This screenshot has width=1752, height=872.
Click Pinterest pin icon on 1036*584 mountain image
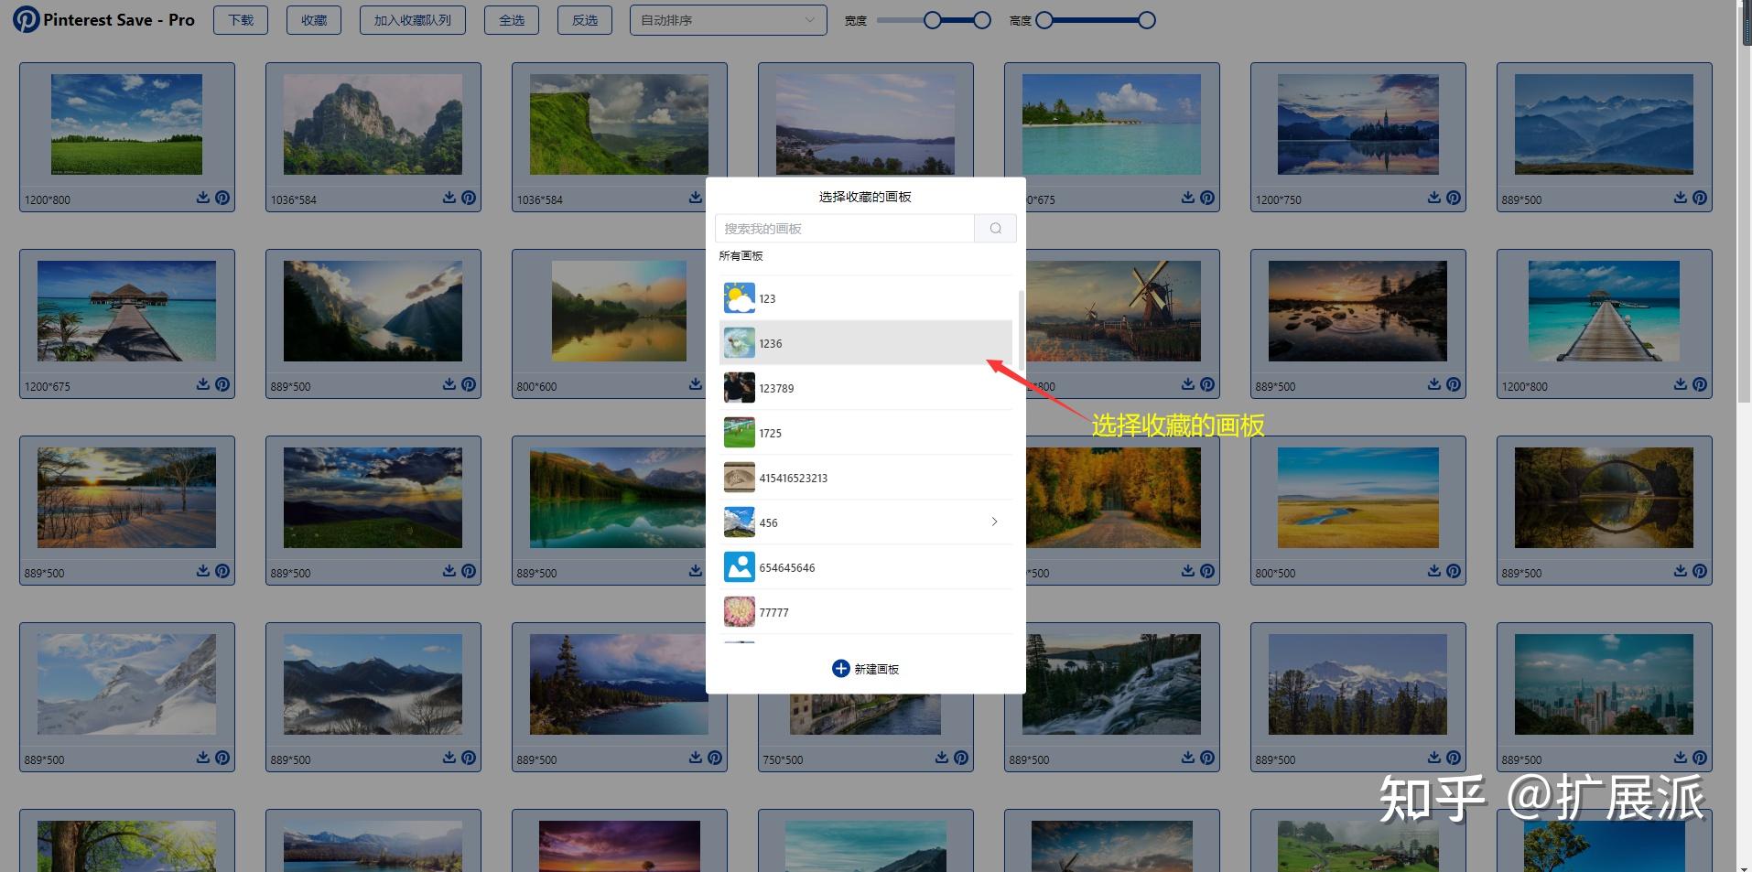click(x=469, y=198)
